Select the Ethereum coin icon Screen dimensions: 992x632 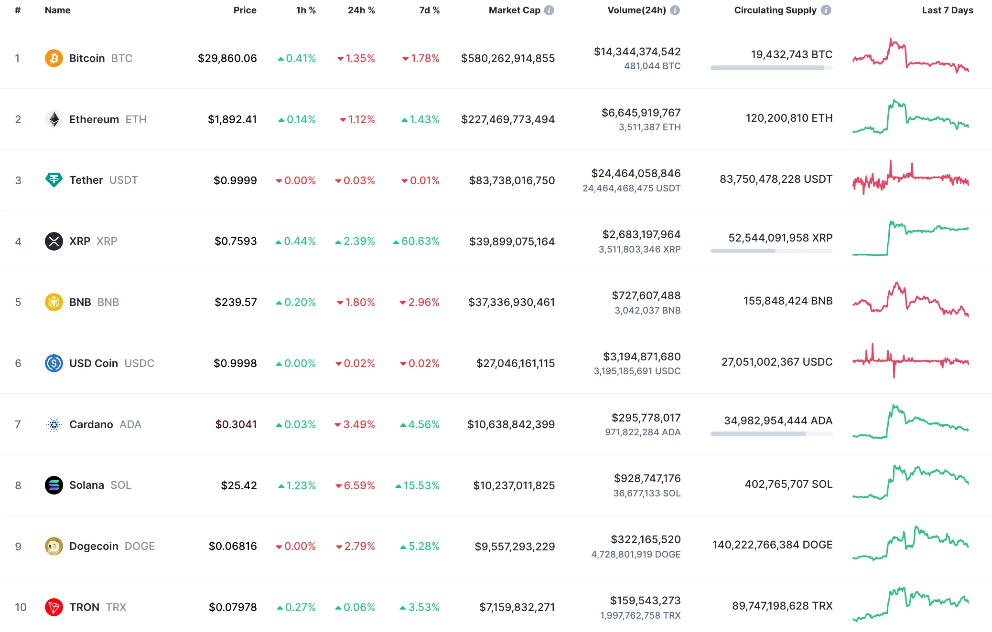tap(54, 119)
